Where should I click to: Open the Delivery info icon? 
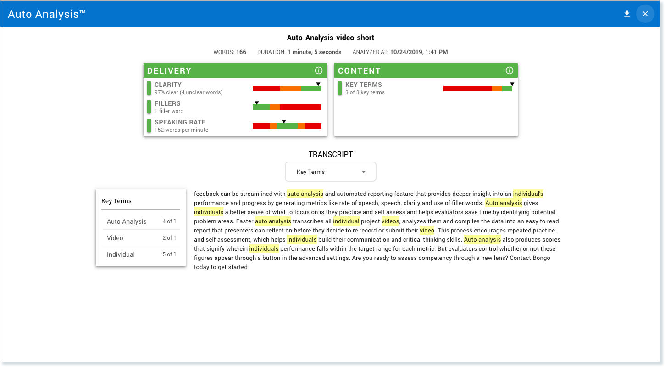click(319, 70)
